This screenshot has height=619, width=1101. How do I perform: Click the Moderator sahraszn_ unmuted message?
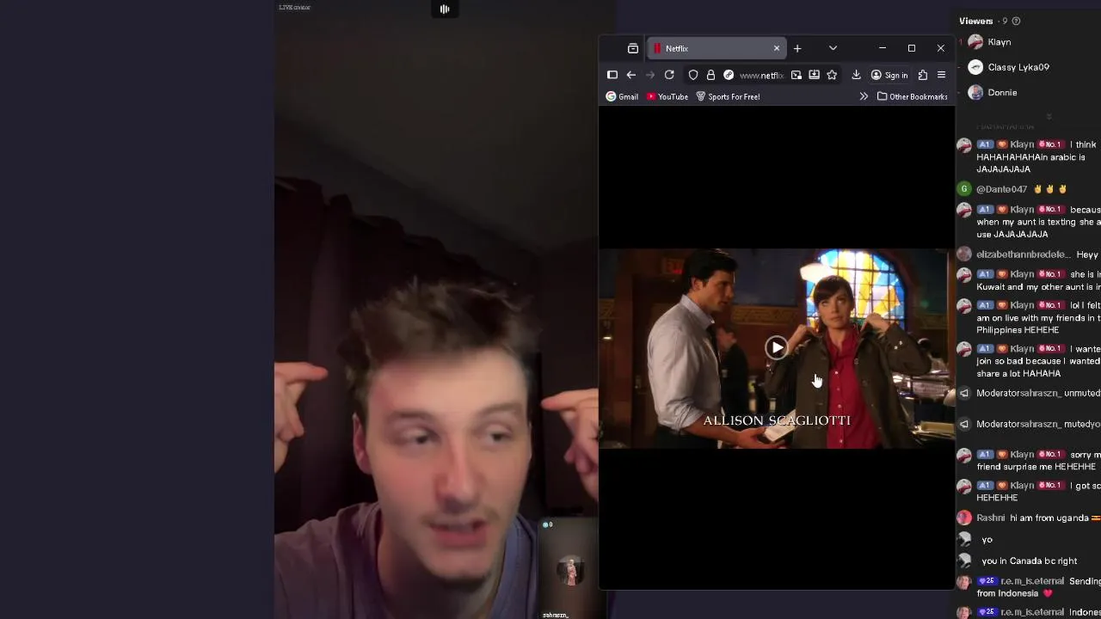1037,393
